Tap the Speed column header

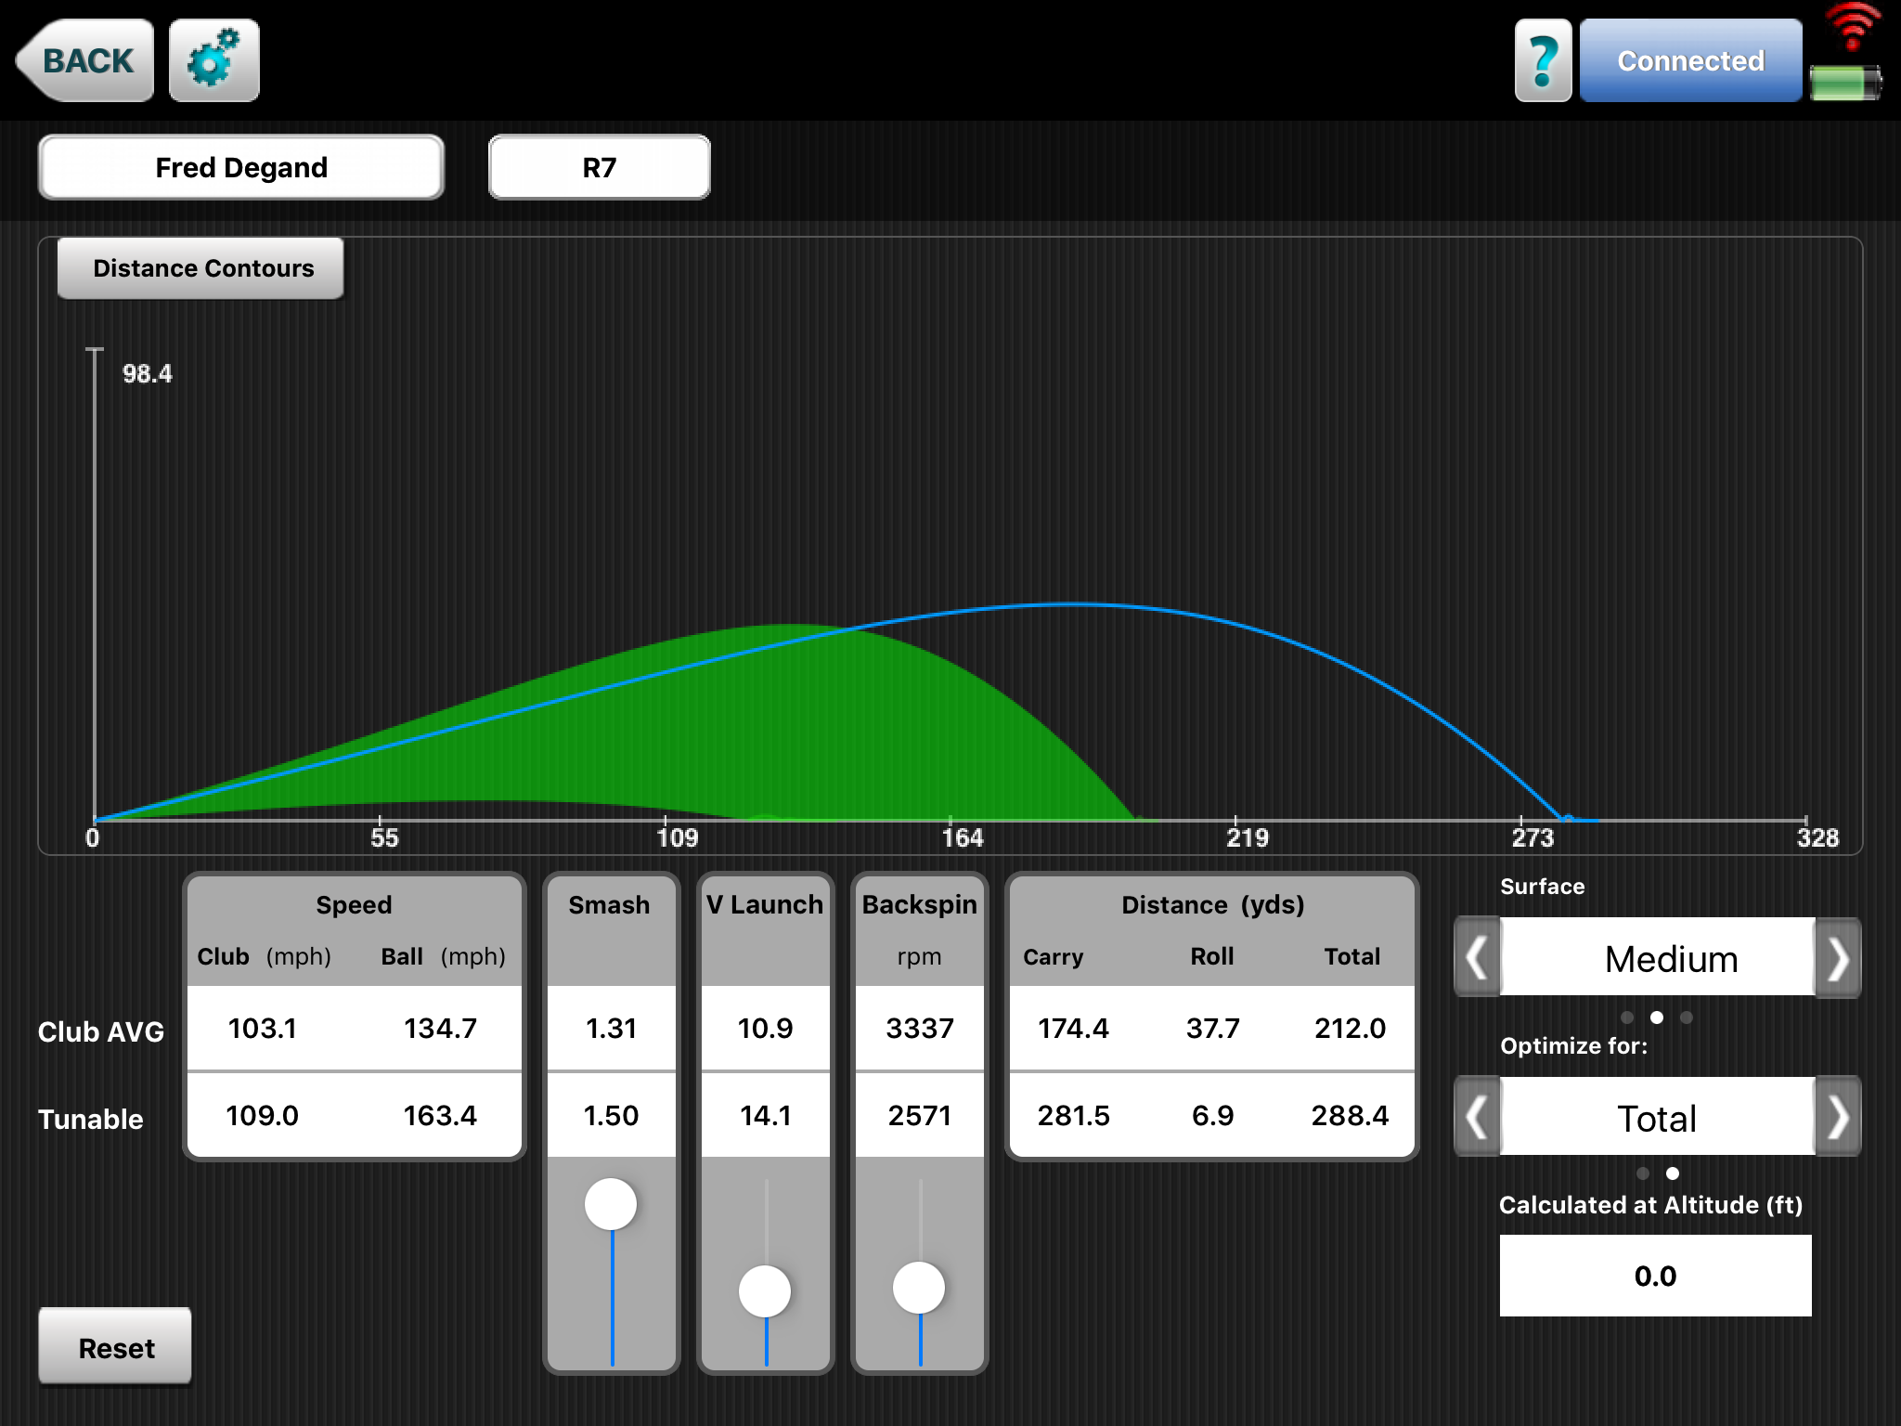[354, 904]
